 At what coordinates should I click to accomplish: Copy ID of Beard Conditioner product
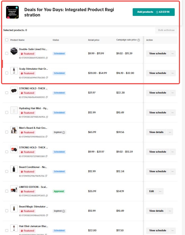47,176
